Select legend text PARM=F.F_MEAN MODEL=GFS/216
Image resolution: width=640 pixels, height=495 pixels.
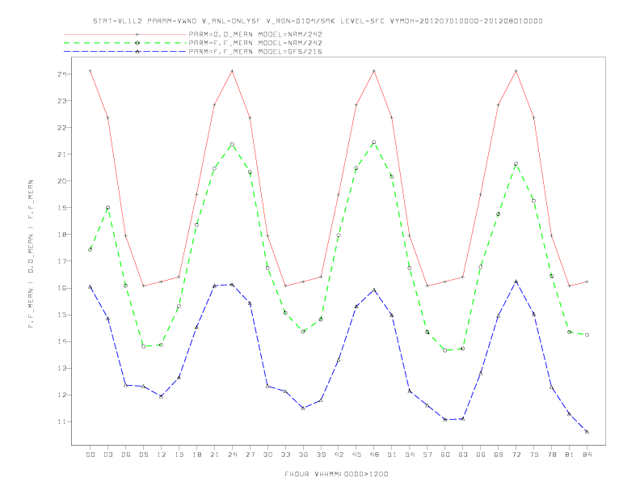[255, 52]
